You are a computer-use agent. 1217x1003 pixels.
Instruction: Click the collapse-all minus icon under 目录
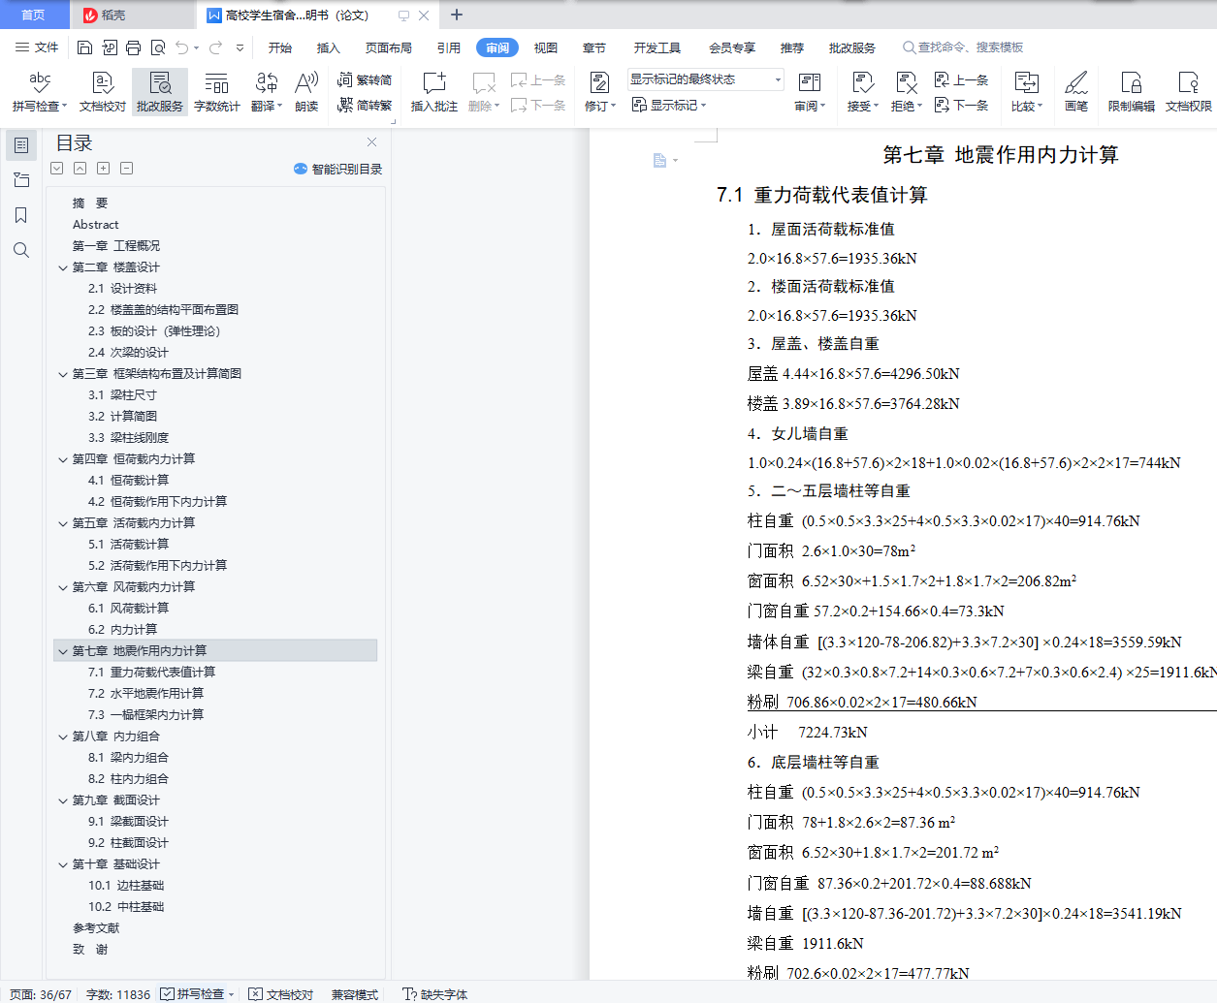pyautogui.click(x=126, y=169)
